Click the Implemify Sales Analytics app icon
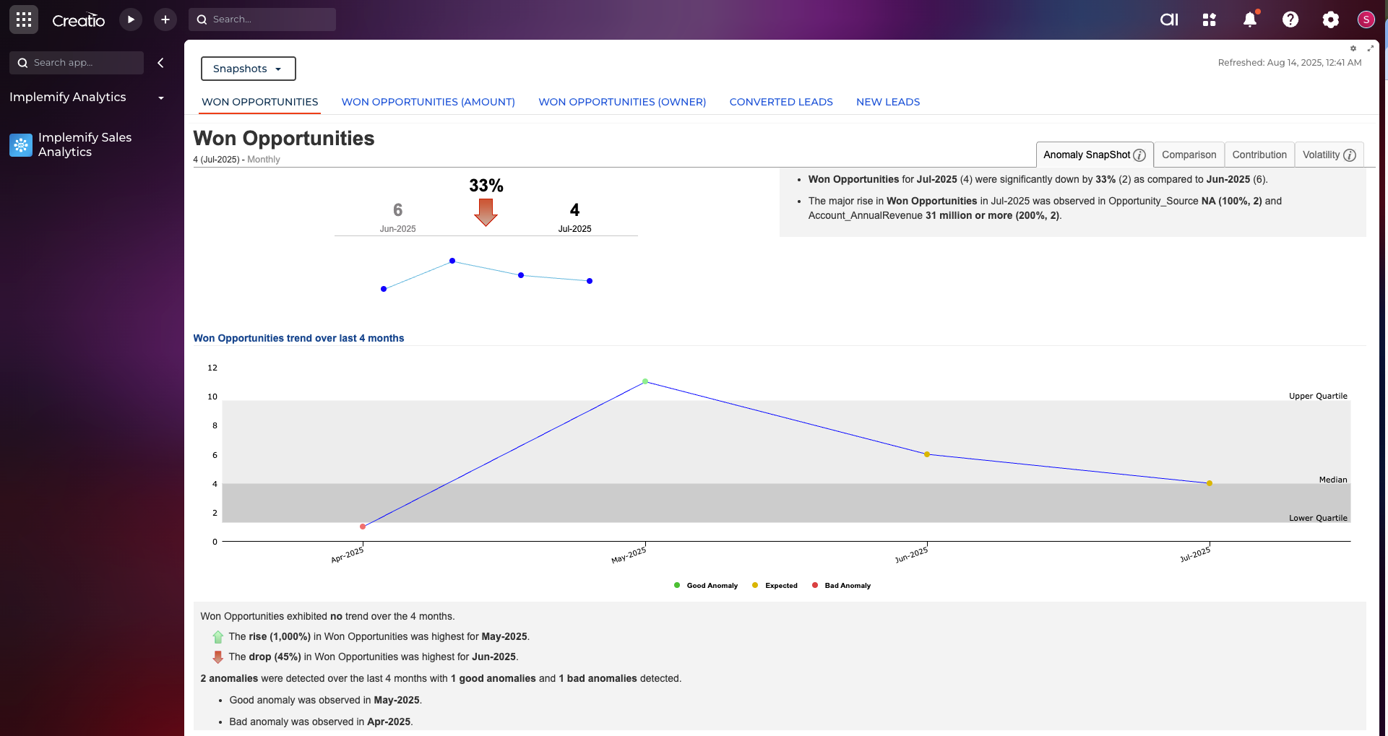Image resolution: width=1388 pixels, height=736 pixels. tap(21, 145)
